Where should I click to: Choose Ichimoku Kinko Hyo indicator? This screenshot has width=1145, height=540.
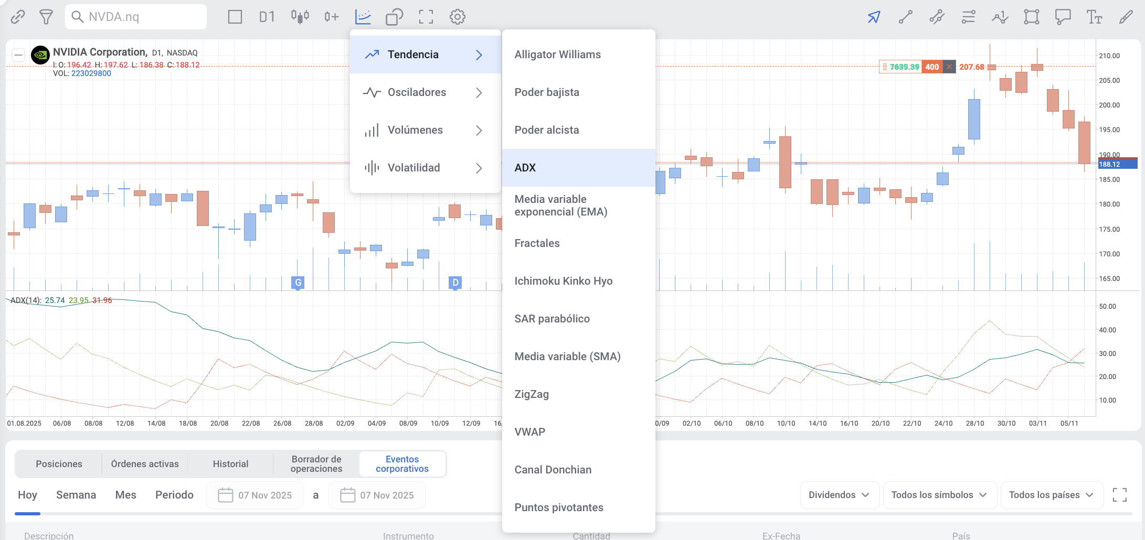[579, 281]
